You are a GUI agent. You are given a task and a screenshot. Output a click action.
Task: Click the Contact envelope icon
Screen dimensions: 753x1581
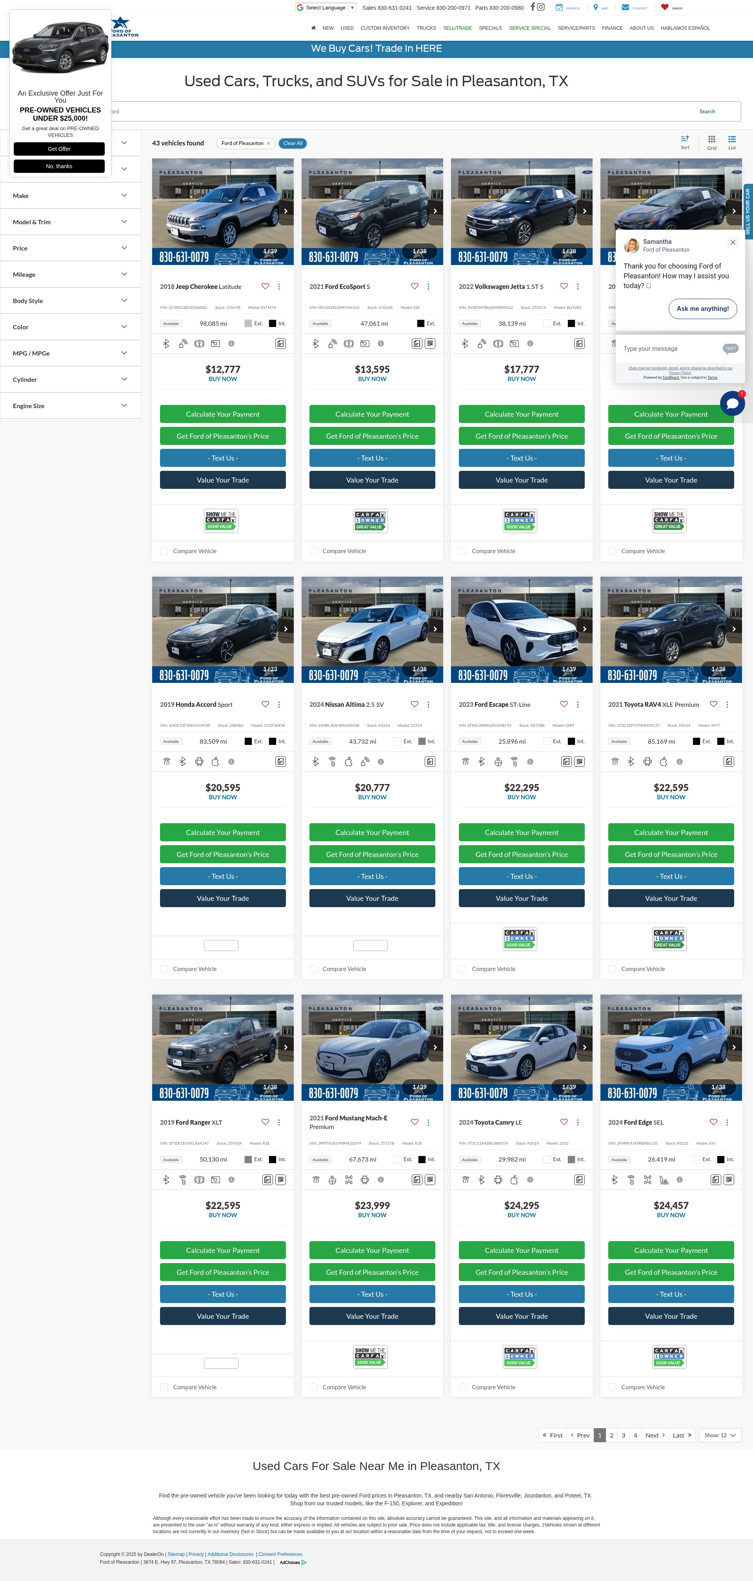point(625,7)
